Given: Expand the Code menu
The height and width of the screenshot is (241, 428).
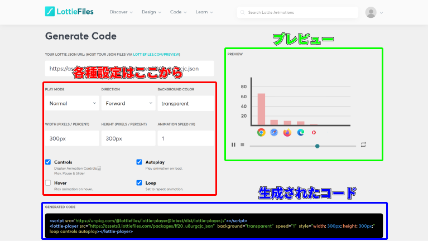Looking at the screenshot, I should 178,12.
